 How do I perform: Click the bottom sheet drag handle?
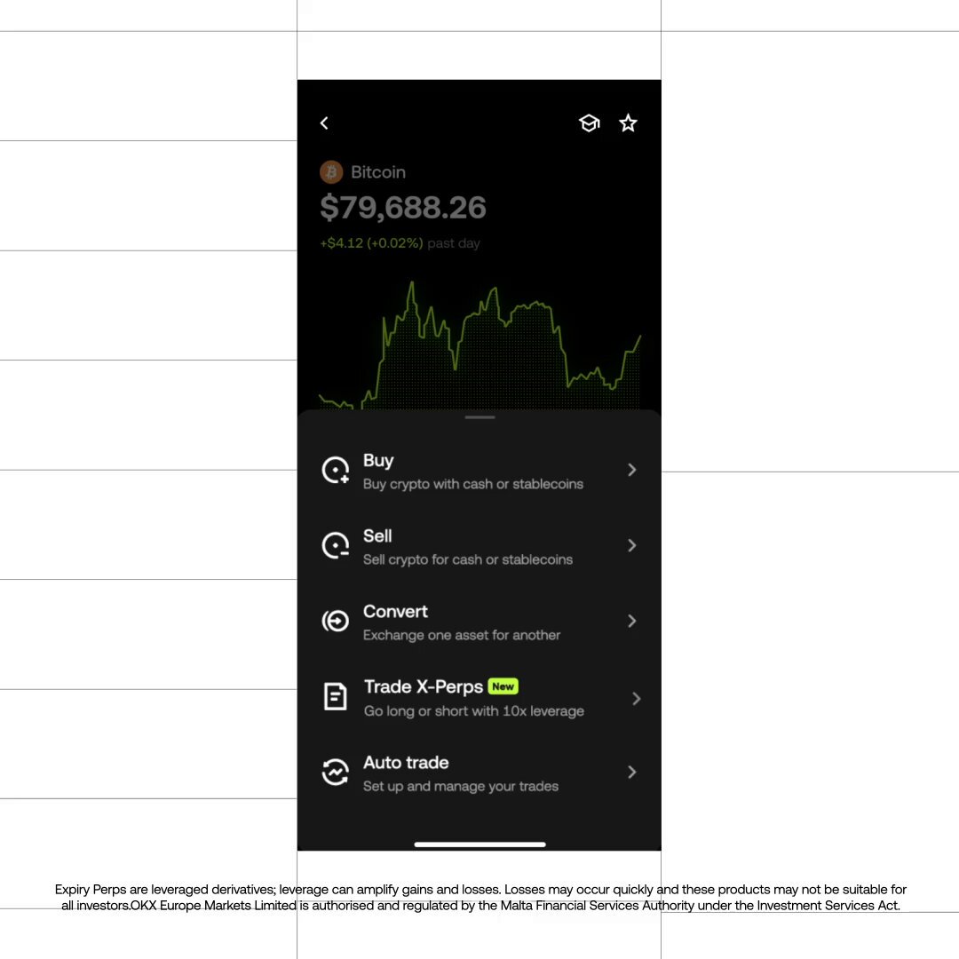[x=480, y=417]
